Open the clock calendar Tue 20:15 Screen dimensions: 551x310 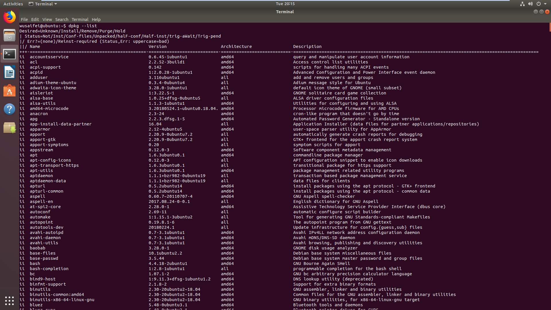(285, 4)
